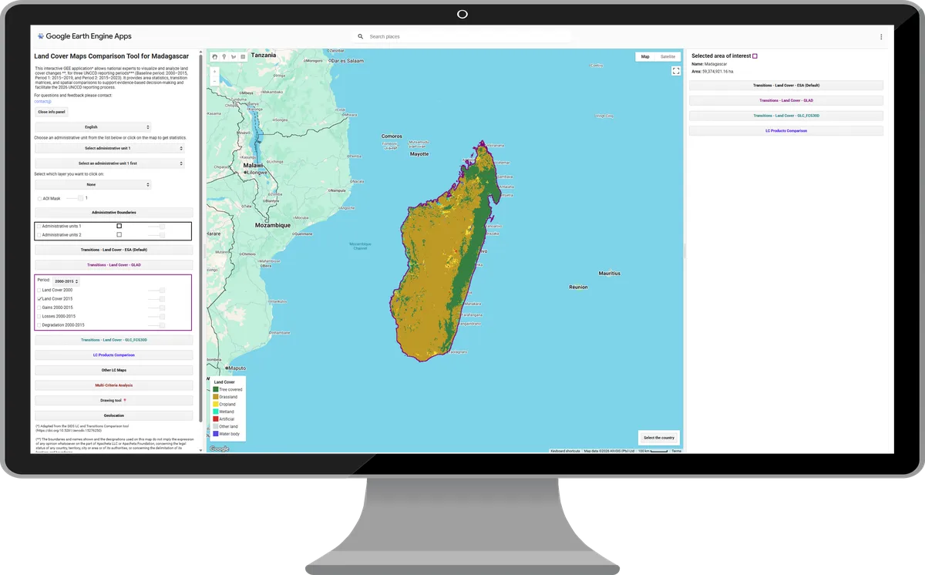Viewport: 925px width, 575px height.
Task: Click the Administrative units 1 color box
Action: [119, 226]
